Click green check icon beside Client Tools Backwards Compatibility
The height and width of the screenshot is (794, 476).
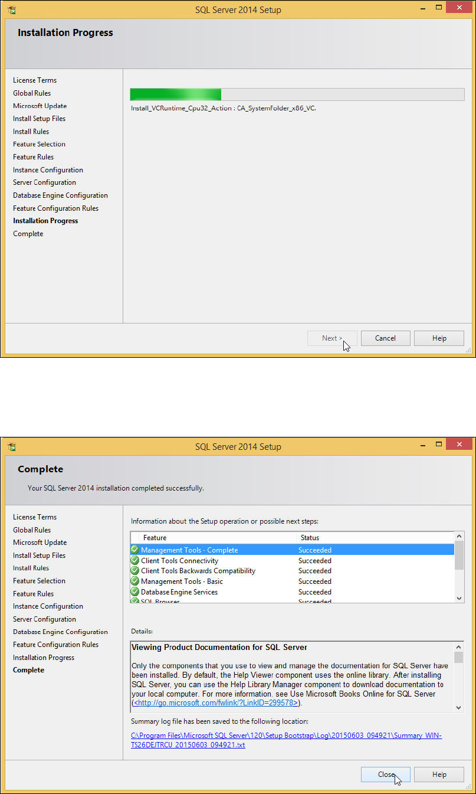coord(135,571)
